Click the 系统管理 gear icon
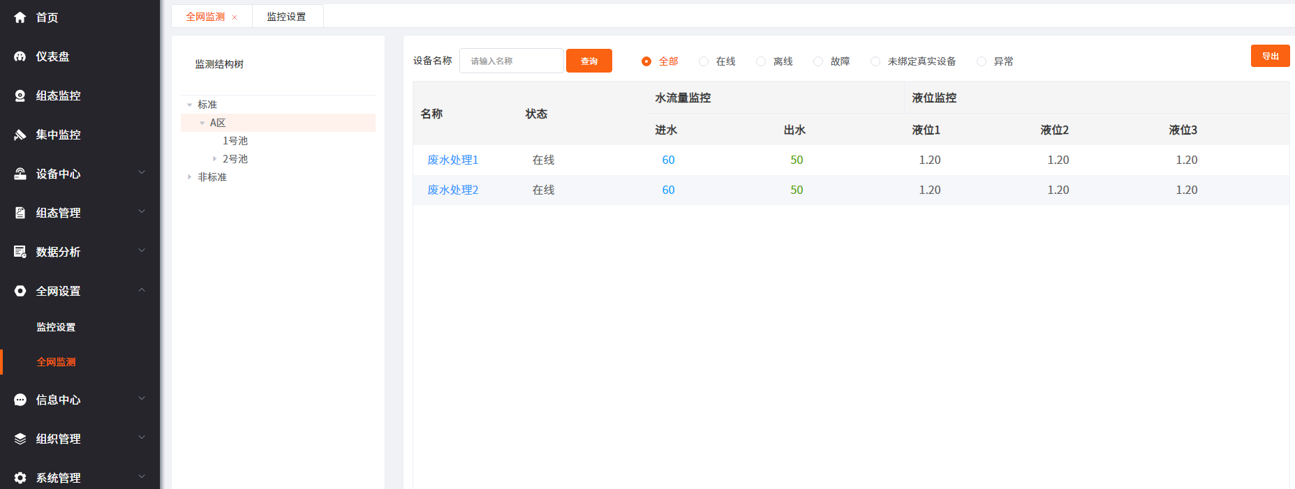The height and width of the screenshot is (489, 1295). 20,478
